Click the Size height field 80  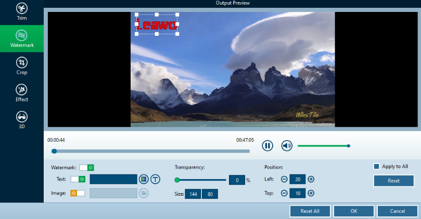coord(210,194)
